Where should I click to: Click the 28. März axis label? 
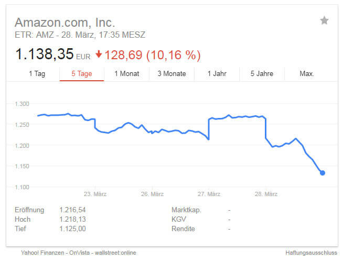(x=266, y=194)
